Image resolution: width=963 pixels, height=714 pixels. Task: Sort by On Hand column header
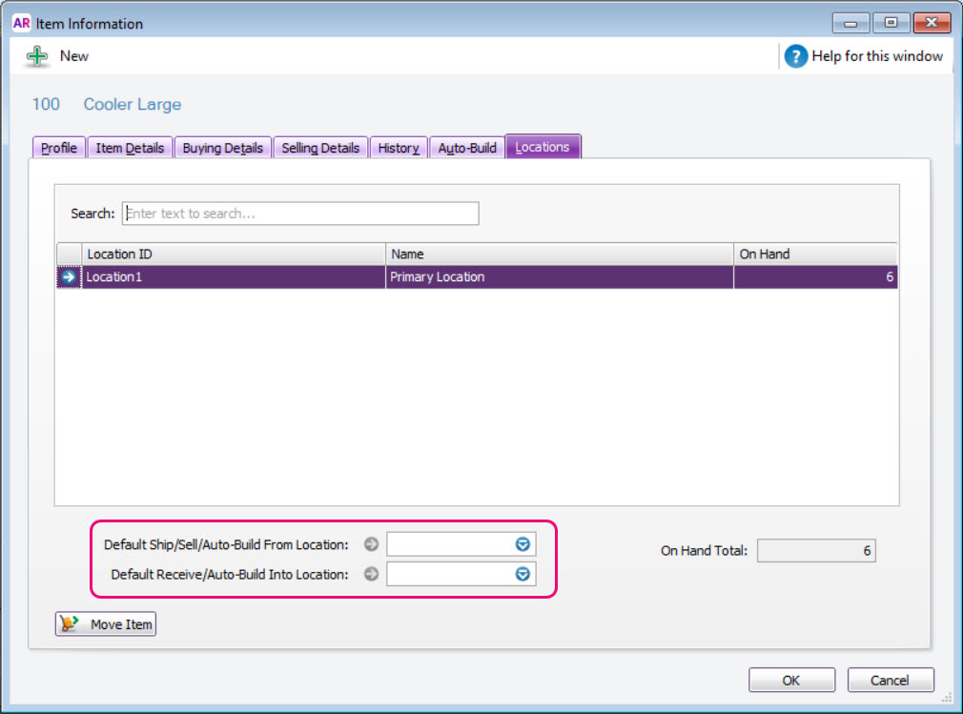click(x=814, y=255)
